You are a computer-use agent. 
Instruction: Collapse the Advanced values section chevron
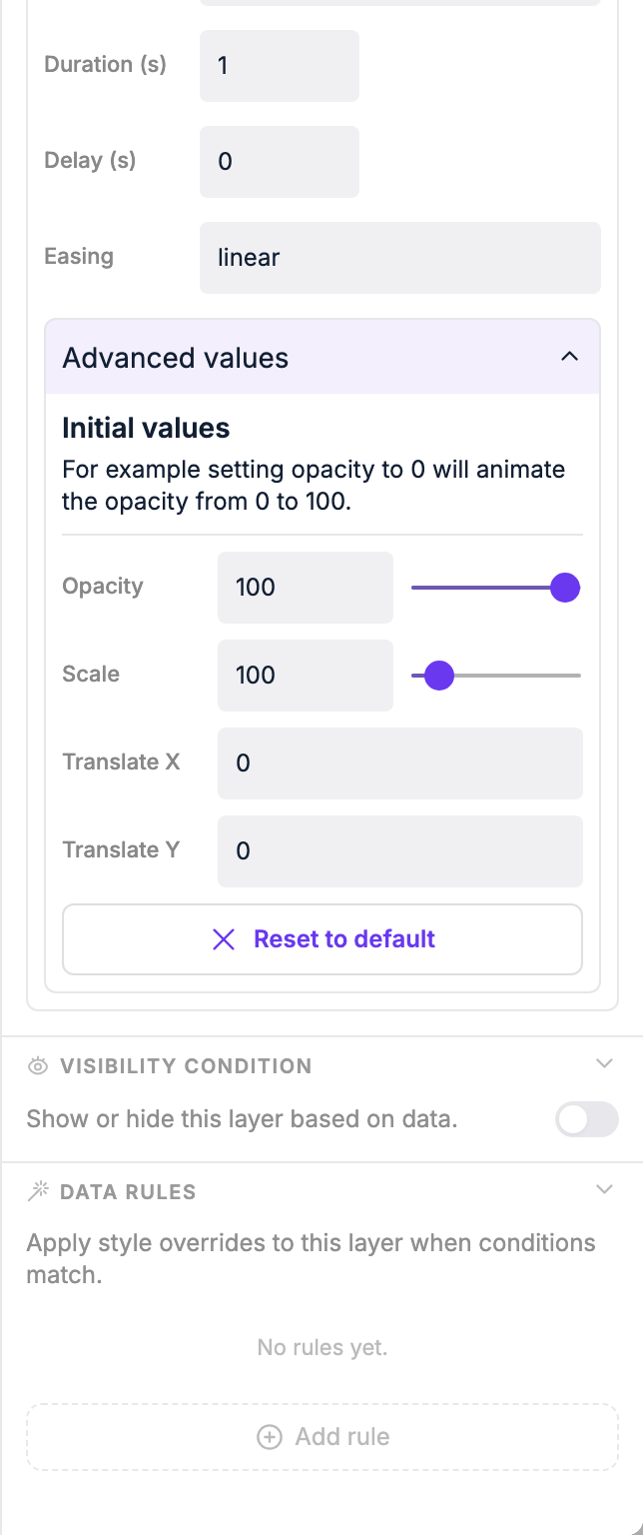569,356
